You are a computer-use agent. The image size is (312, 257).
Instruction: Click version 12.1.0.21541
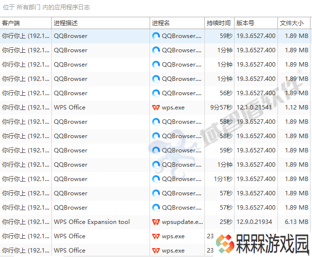coord(254,108)
